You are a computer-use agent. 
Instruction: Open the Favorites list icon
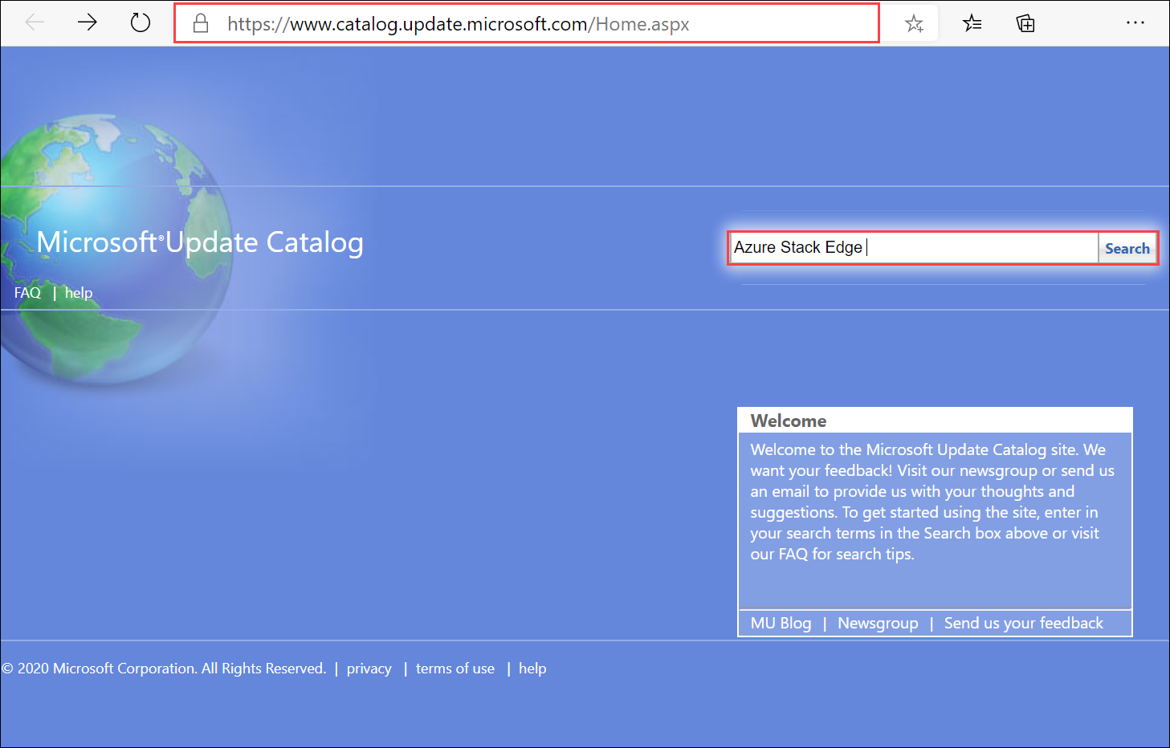(972, 23)
